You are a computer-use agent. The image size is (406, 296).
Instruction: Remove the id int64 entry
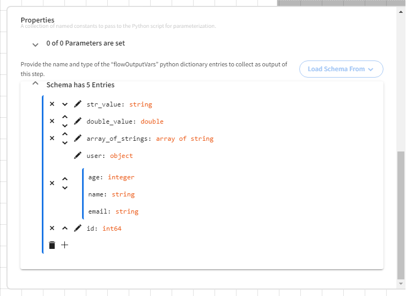(52, 228)
